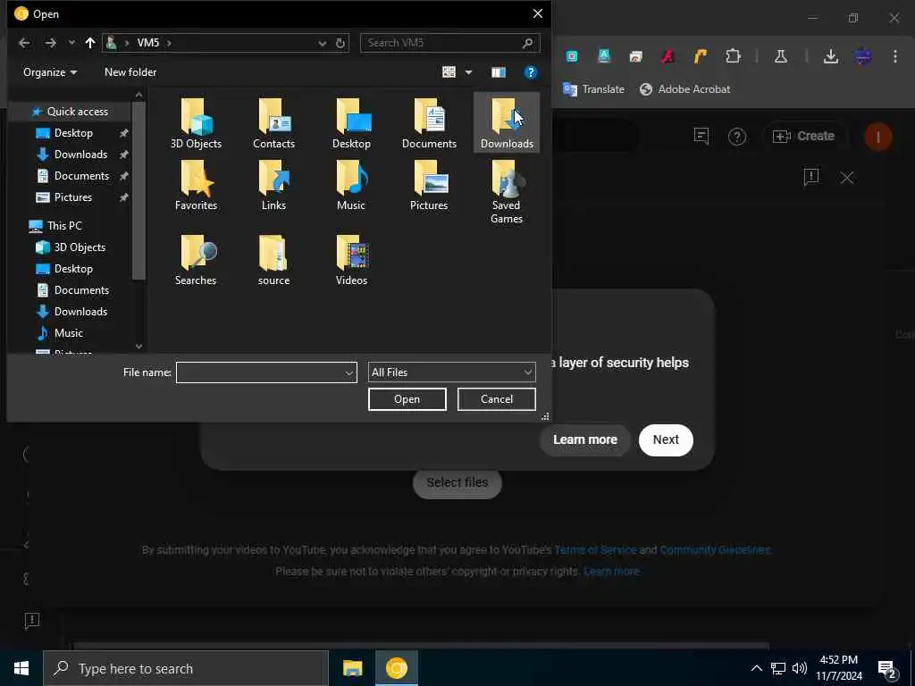Open the 3D Objects folder in file list
Image resolution: width=915 pixels, height=686 pixels.
[196, 123]
